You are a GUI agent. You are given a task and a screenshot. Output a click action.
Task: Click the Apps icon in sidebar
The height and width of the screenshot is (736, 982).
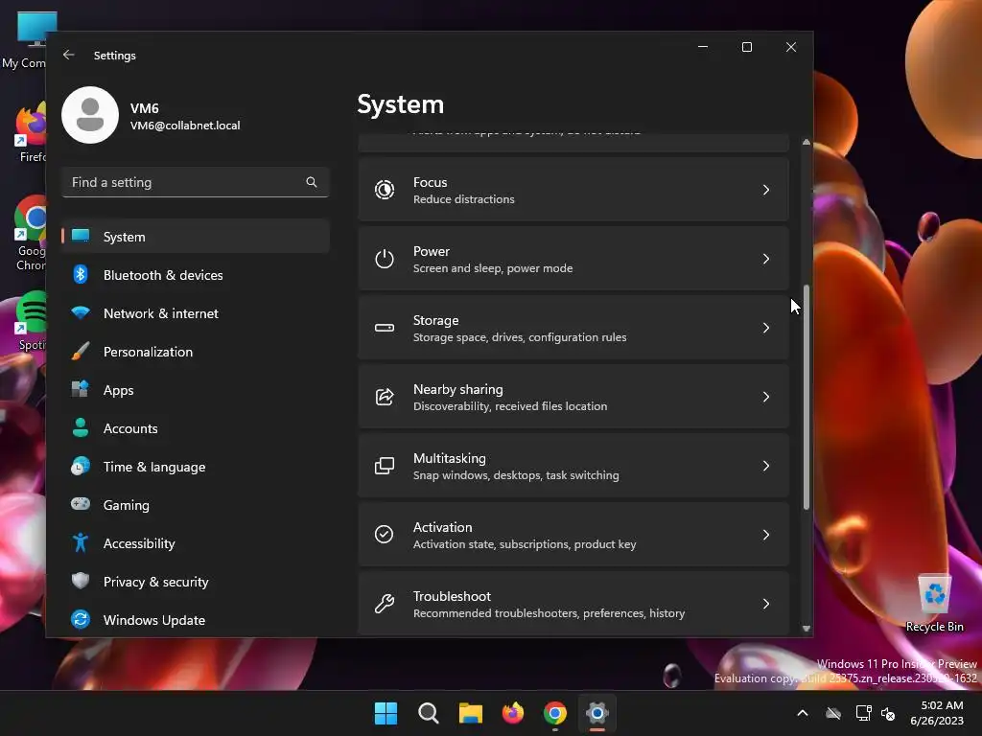click(x=81, y=389)
